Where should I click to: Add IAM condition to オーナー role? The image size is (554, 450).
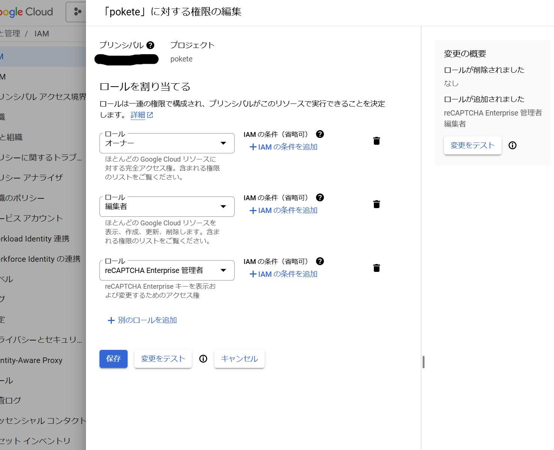tap(283, 147)
